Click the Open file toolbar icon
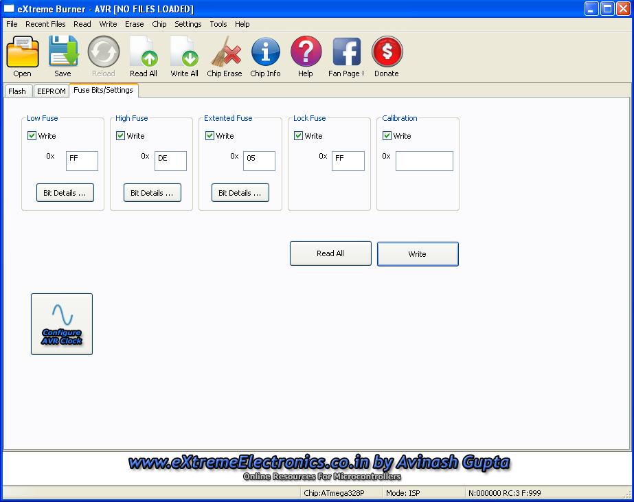Screen dimensions: 634x502 point(22,54)
